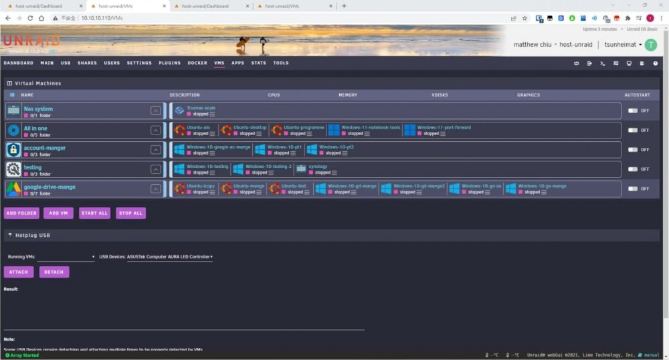This screenshot has width=669, height=360.
Task: Click the Attach button
Action: (19, 272)
